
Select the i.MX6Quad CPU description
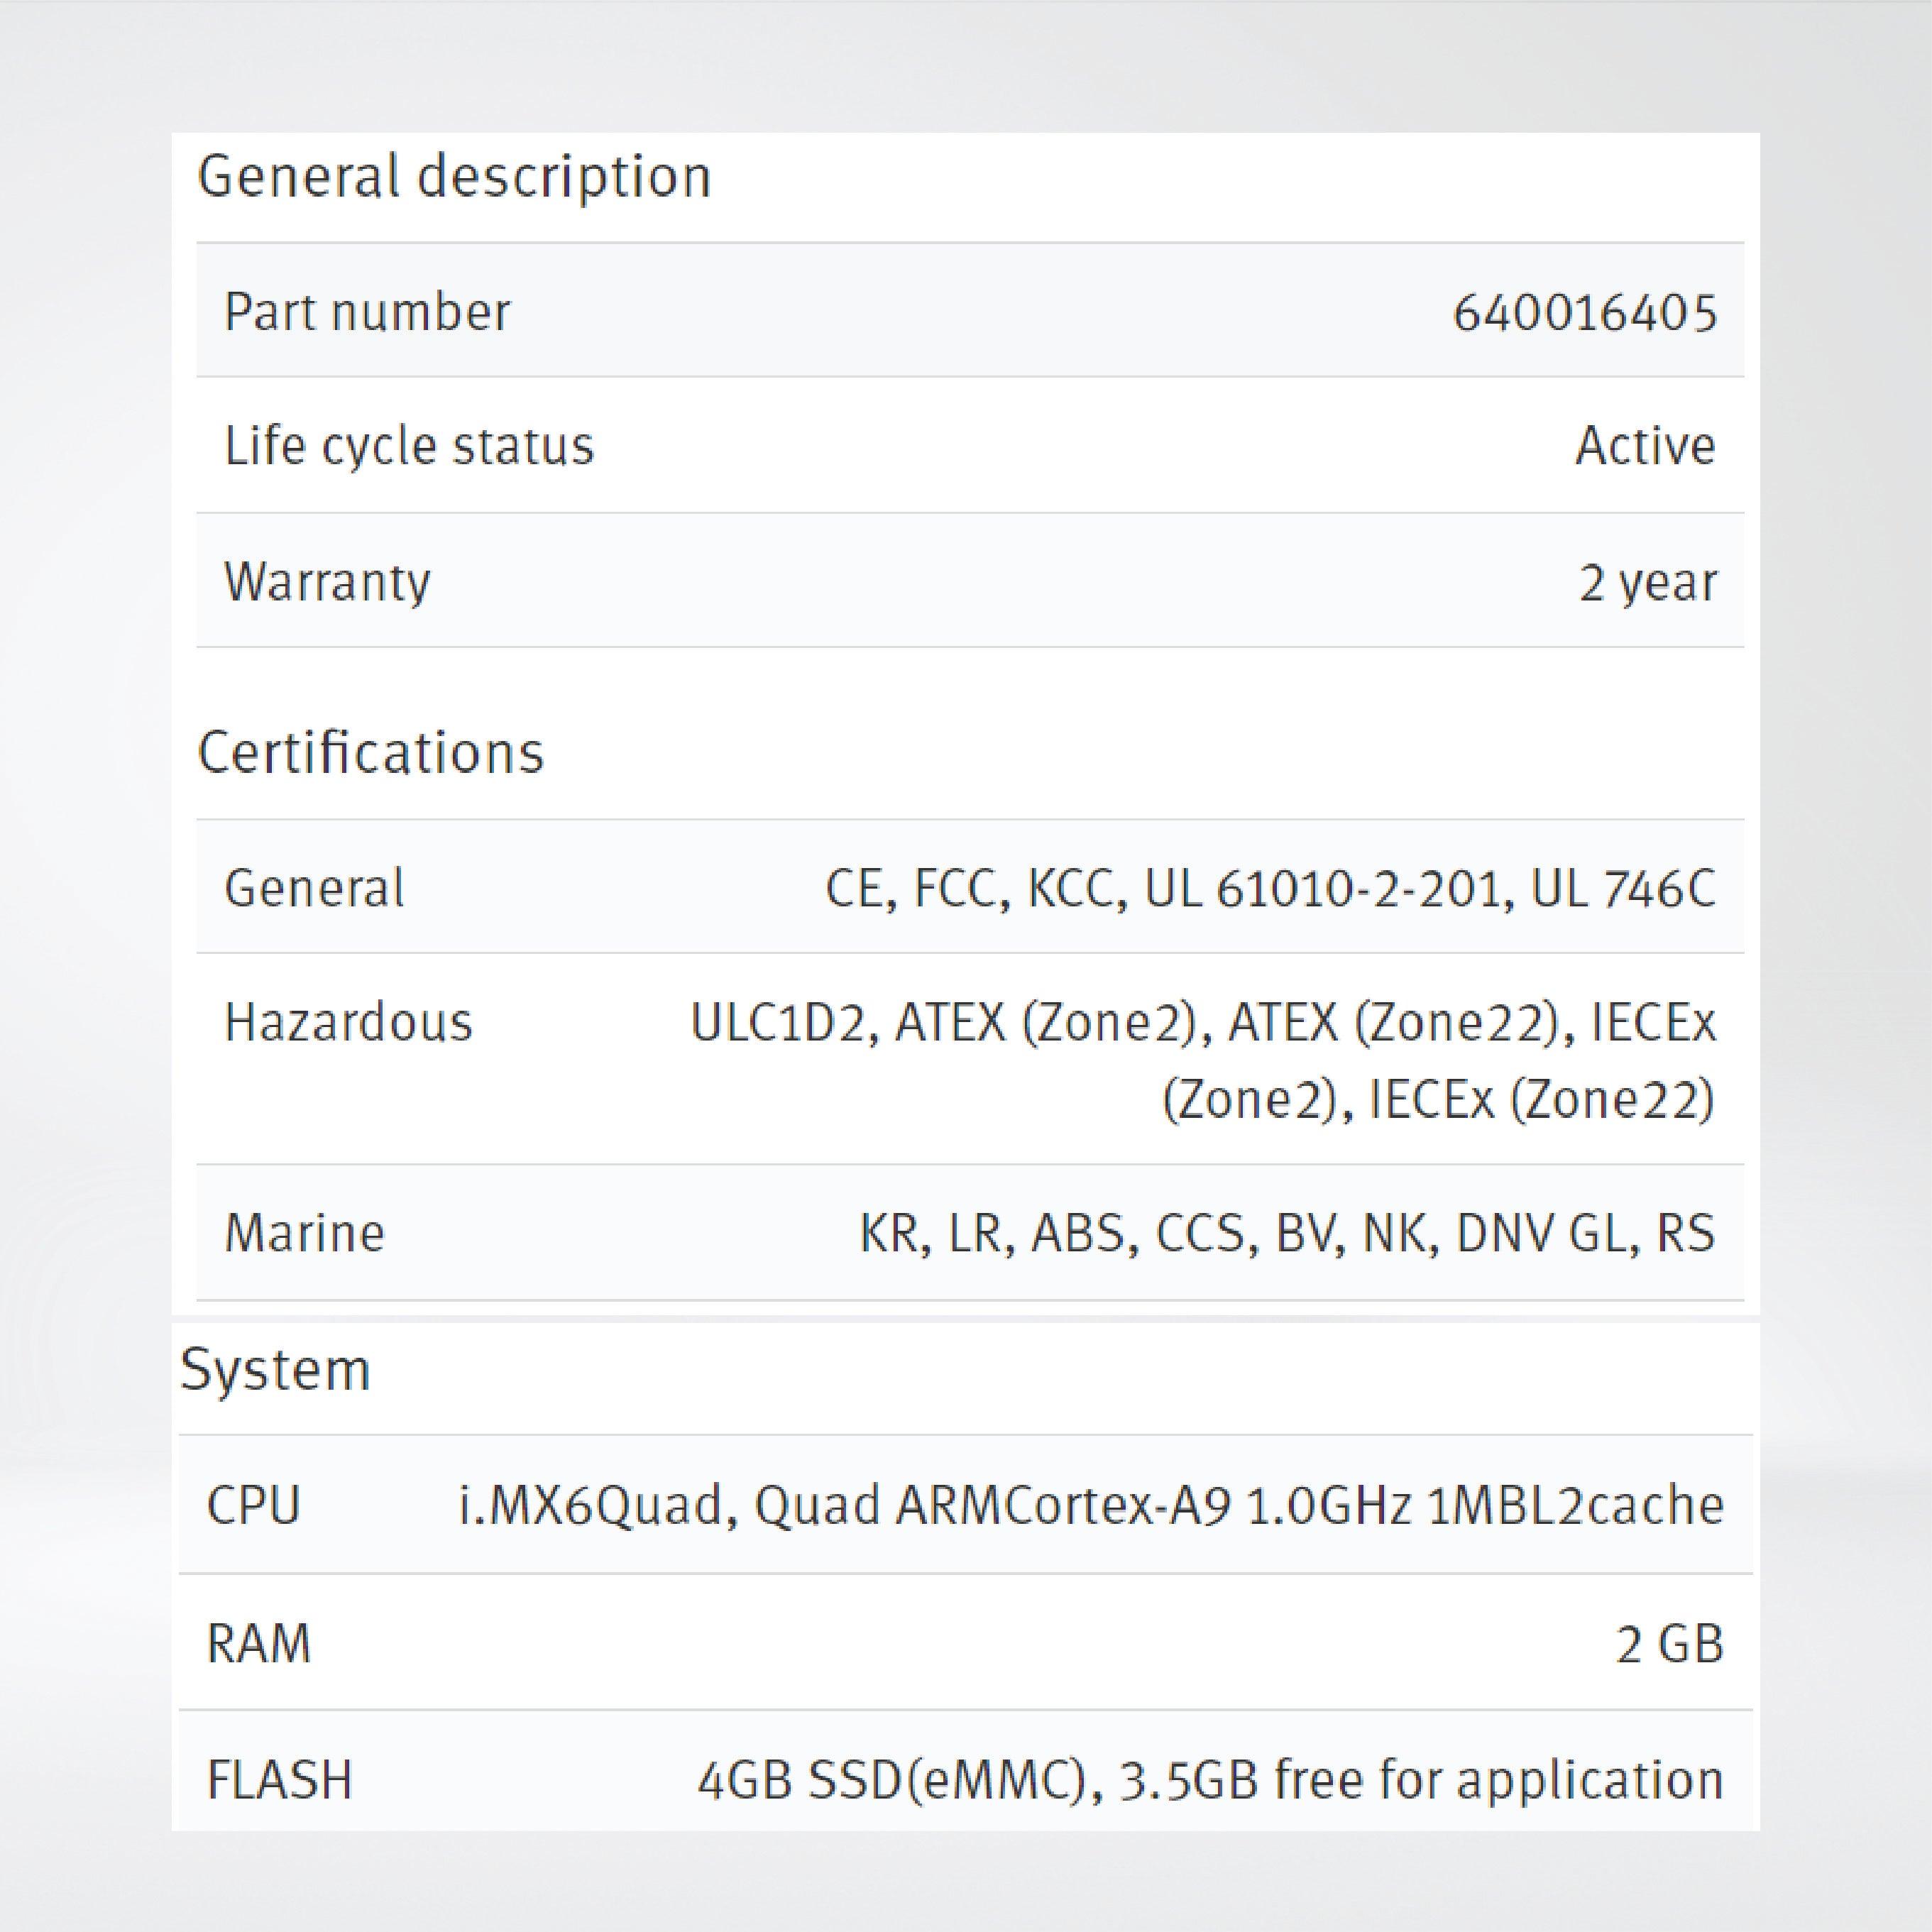[1091, 1505]
